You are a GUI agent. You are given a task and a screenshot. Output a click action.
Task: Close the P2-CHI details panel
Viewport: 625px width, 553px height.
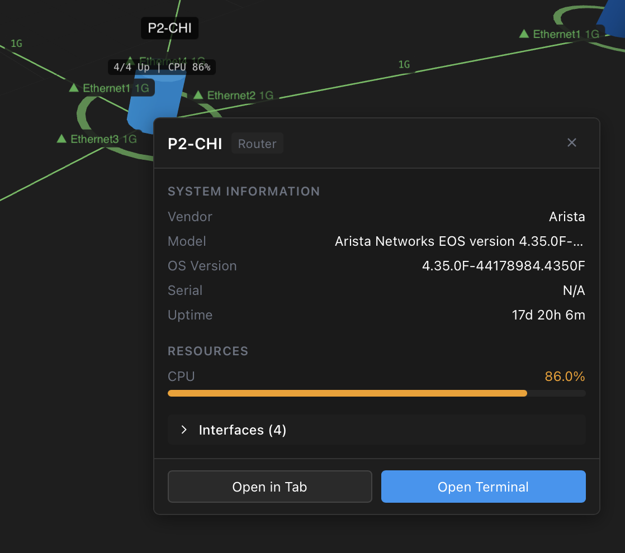click(x=571, y=143)
